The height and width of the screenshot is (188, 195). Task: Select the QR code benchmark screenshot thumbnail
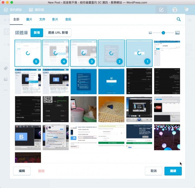pyautogui.click(x=56, y=109)
